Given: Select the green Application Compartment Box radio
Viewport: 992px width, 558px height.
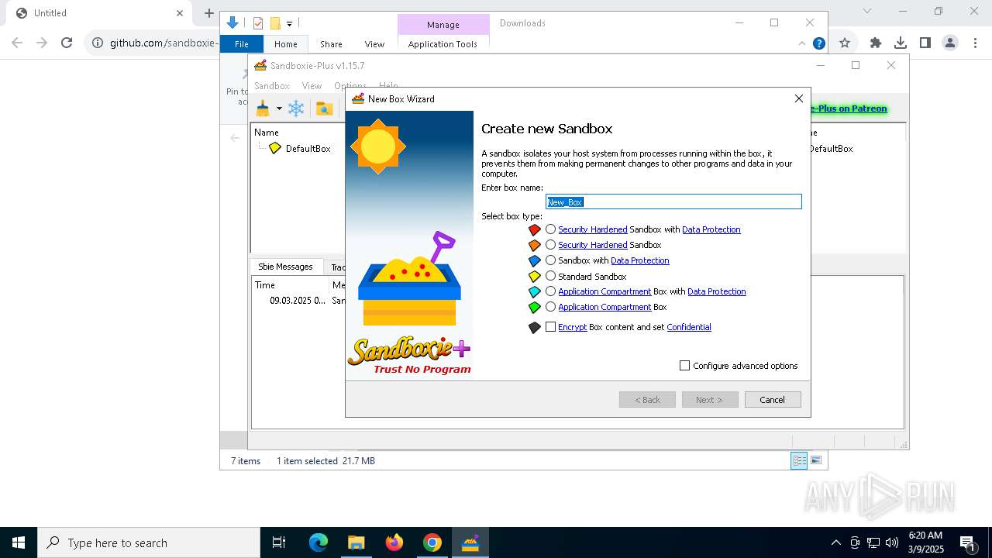Looking at the screenshot, I should click(x=550, y=307).
